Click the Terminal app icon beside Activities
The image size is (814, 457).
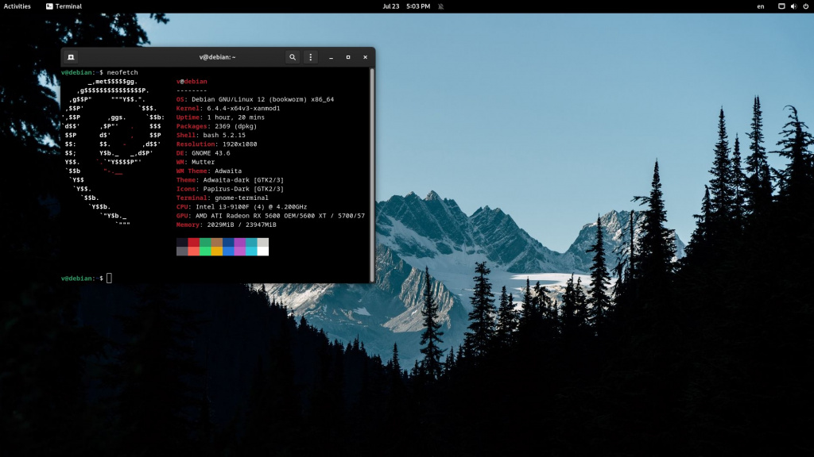pyautogui.click(x=48, y=6)
